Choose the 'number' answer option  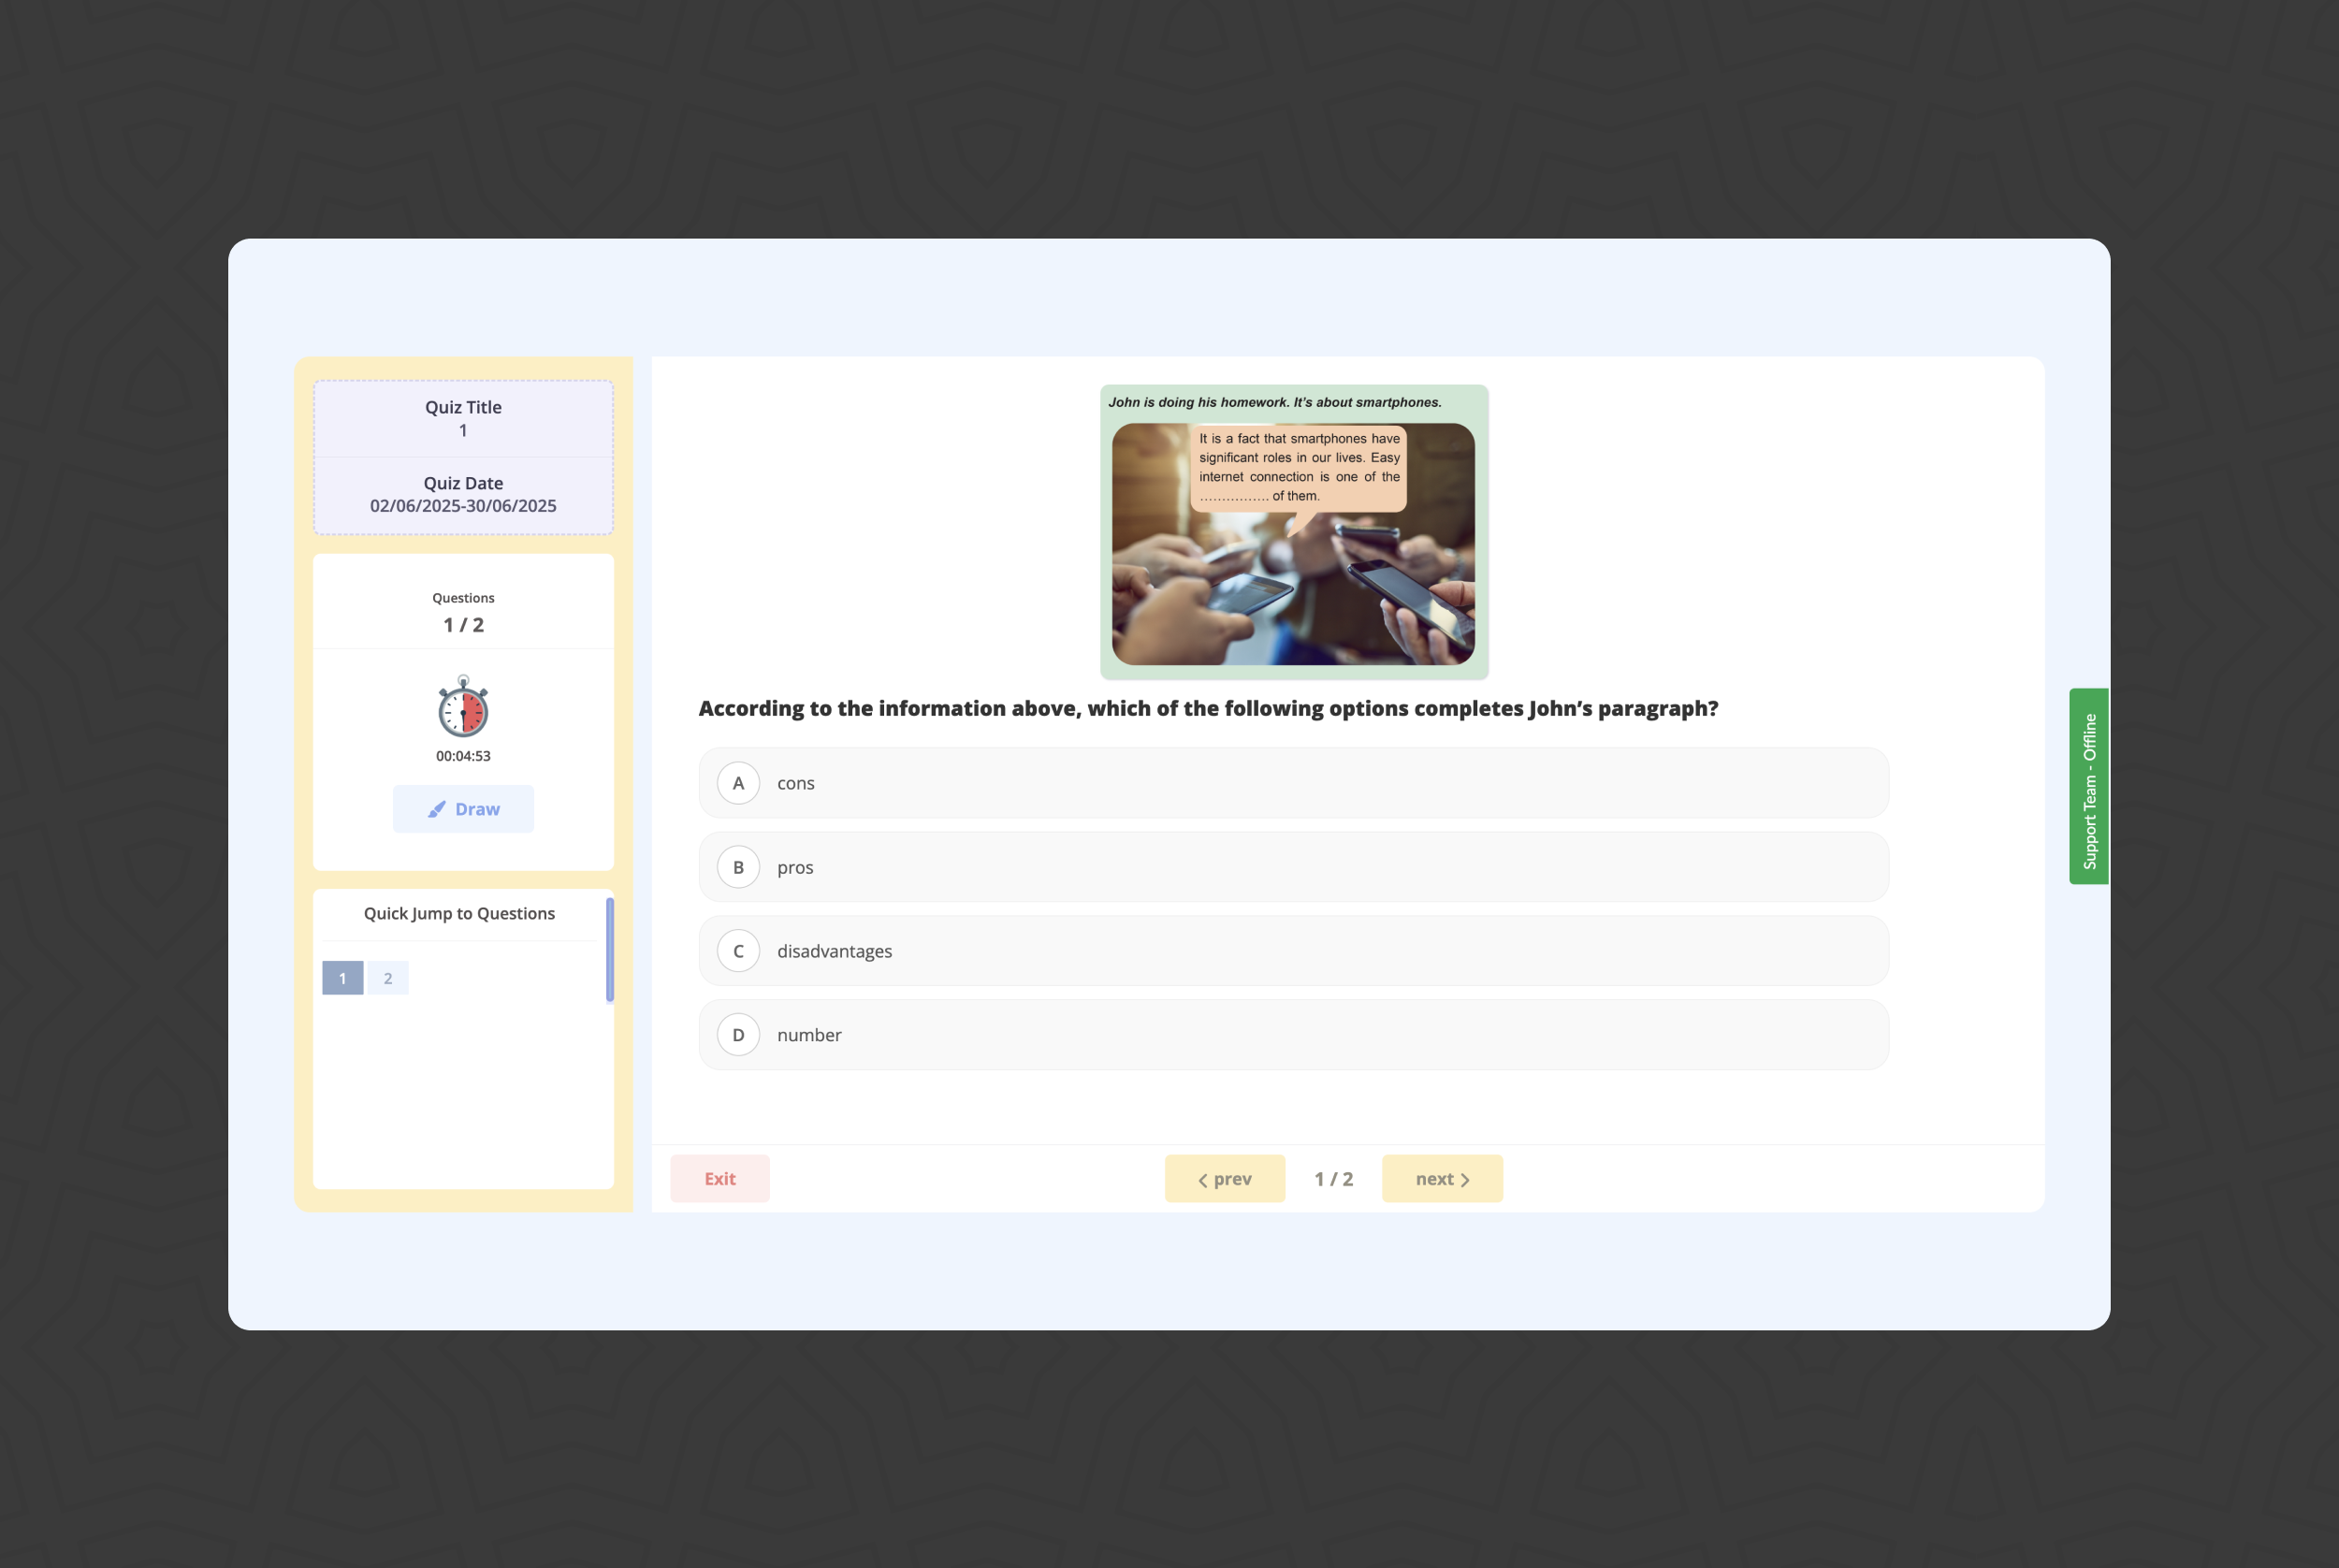1293,1035
